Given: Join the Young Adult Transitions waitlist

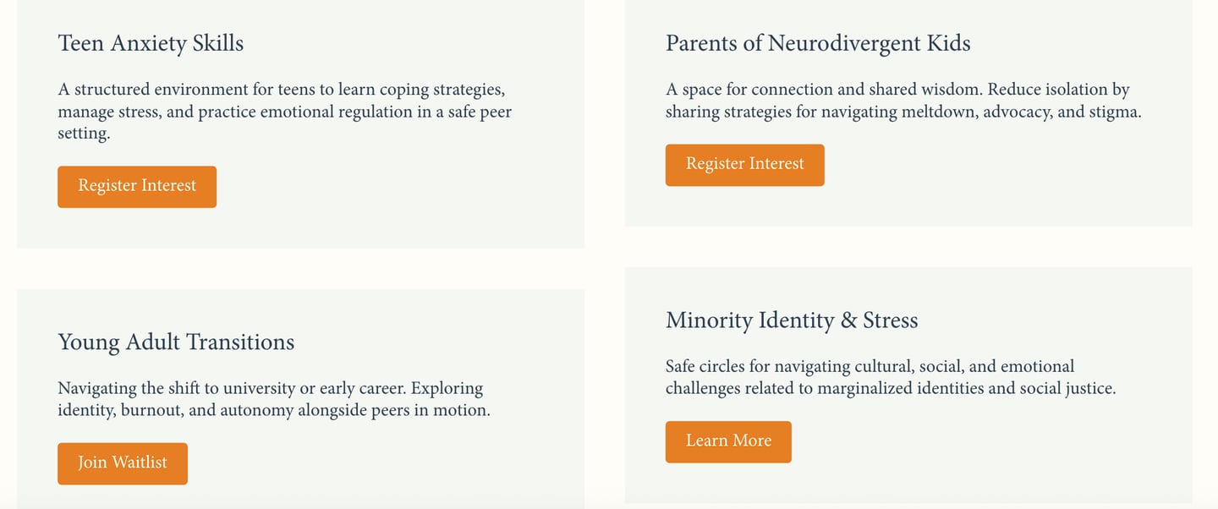Looking at the screenshot, I should [x=123, y=463].
